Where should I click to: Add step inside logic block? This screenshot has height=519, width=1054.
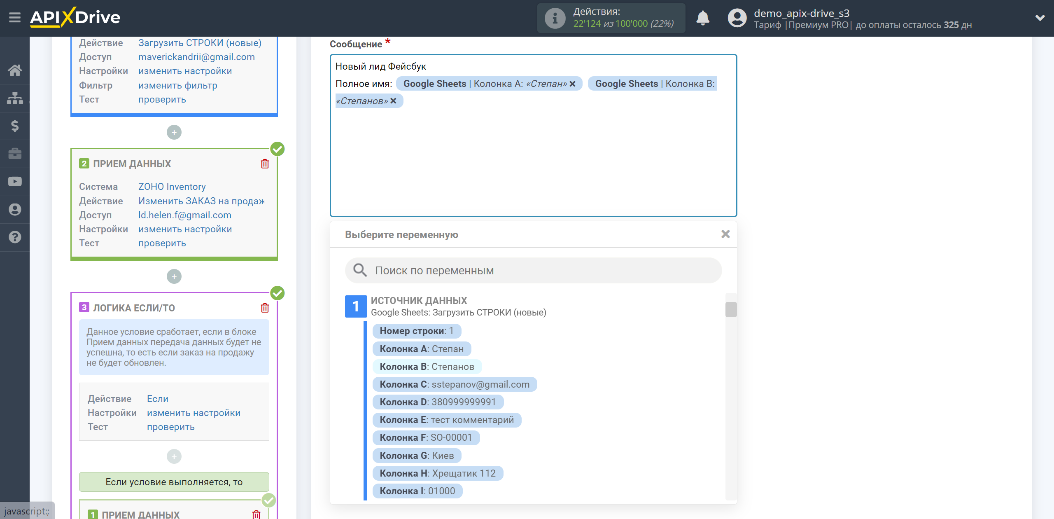pos(174,456)
